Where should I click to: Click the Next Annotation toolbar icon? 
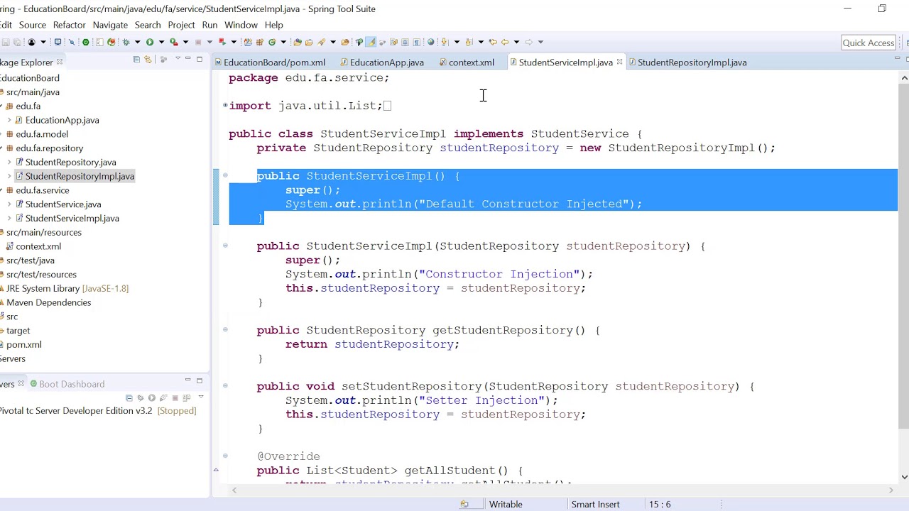(444, 42)
